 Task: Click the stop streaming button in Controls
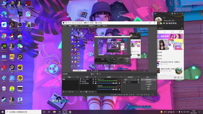tap(148, 80)
